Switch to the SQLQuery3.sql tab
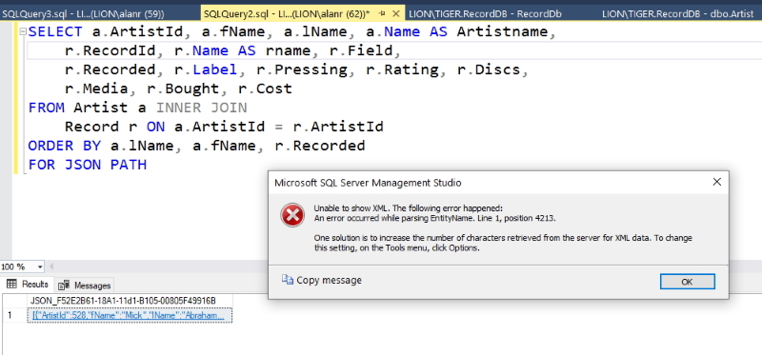 83,13
